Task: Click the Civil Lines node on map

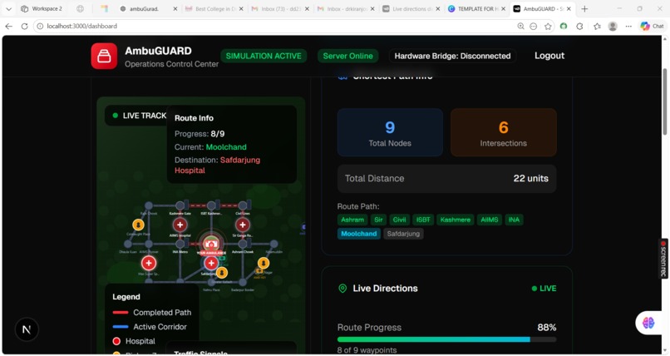Action: 243,205
